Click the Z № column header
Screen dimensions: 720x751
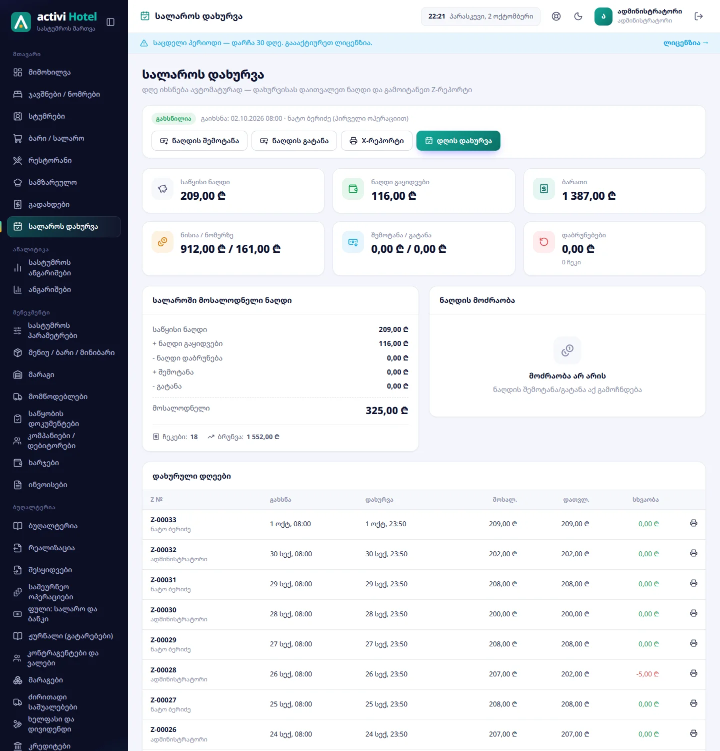pyautogui.click(x=156, y=500)
